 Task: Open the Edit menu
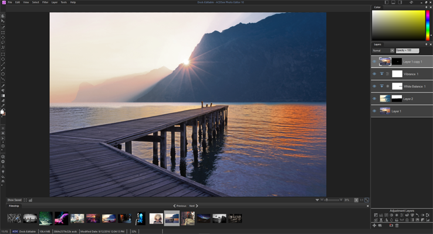pos(18,2)
